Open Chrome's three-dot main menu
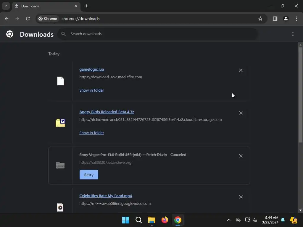Viewport: 303px width, 227px height. coord(296,19)
